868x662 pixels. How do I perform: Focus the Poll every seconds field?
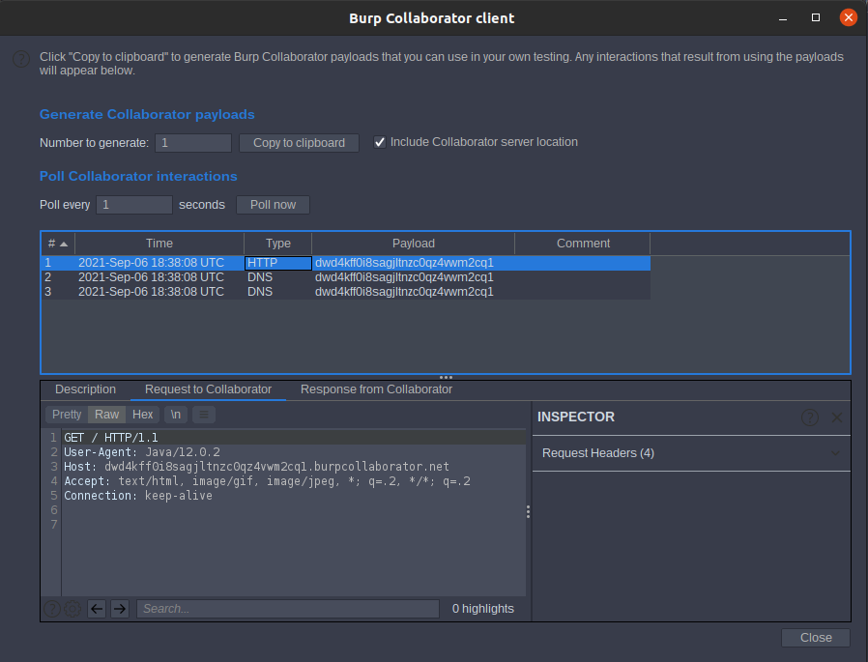click(x=134, y=205)
